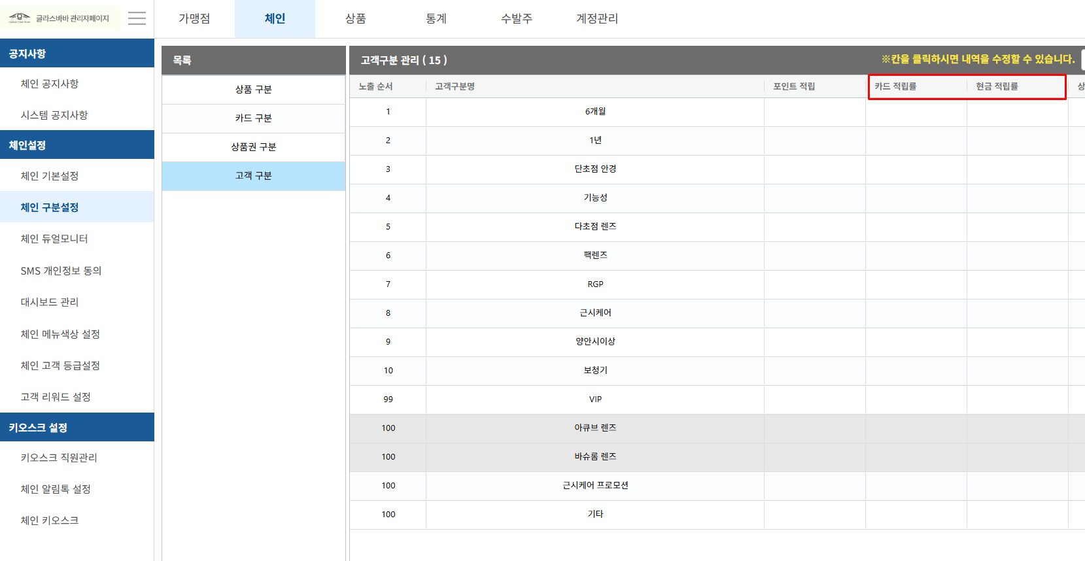This screenshot has width=1085, height=561.
Task: Click the 아큐브 렌즈 name cell
Action: (595, 428)
